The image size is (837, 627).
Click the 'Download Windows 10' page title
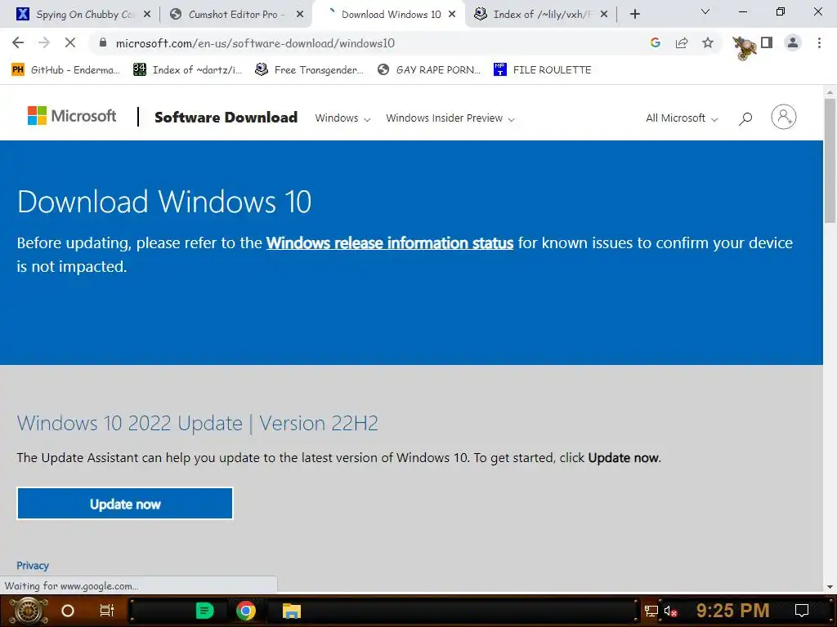164,202
